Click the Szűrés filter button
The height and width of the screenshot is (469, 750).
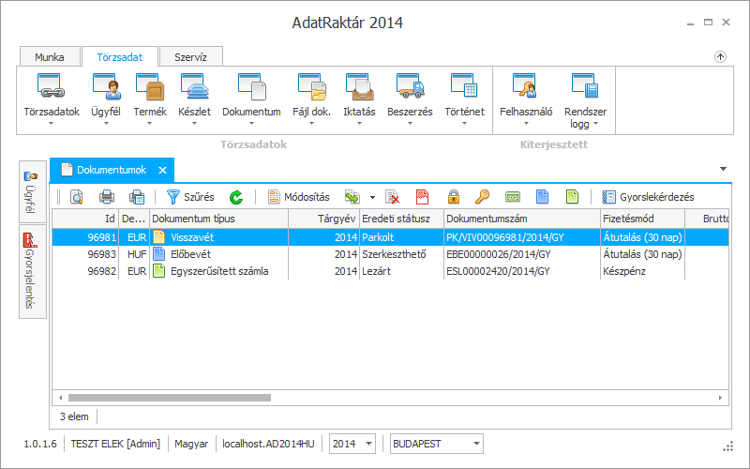click(190, 197)
